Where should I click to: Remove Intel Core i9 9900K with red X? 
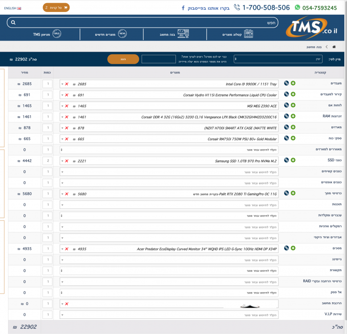67,84
